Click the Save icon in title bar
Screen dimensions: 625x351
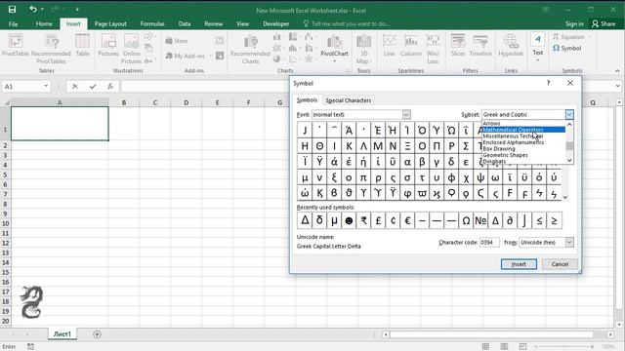(12, 10)
